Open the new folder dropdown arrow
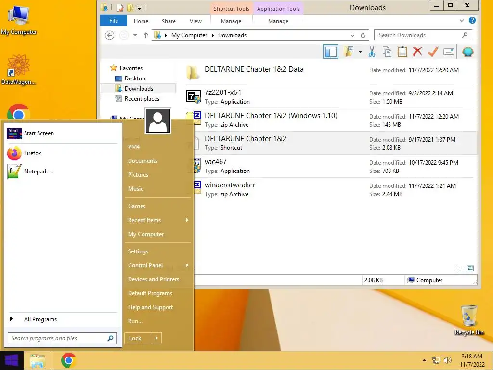Viewport: 493px width, 370px height. click(360, 52)
